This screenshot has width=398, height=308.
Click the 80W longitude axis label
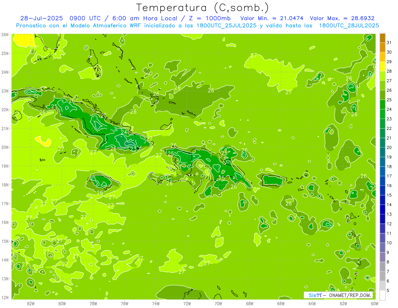point(62,304)
